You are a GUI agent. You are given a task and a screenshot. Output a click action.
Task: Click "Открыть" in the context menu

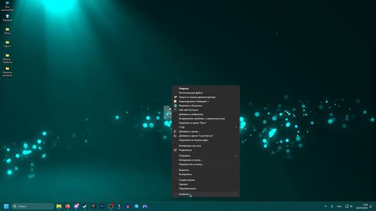point(206,89)
